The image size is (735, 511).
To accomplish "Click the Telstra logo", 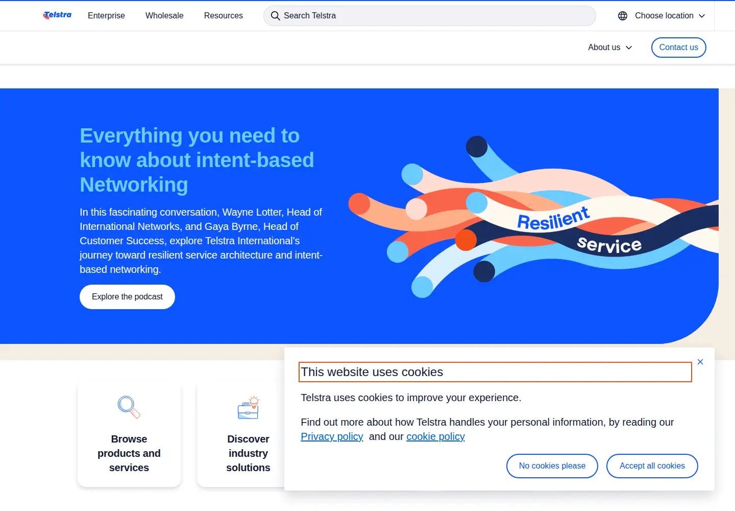I will click(x=57, y=15).
